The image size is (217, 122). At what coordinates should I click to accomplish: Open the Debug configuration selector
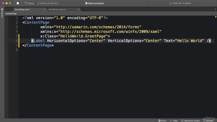(x=29, y=3)
